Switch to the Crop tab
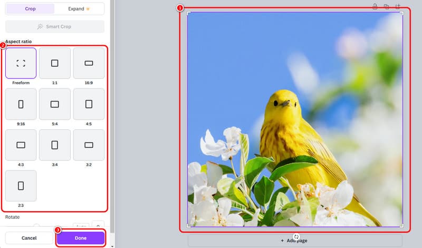The height and width of the screenshot is (248, 422). 30,9
